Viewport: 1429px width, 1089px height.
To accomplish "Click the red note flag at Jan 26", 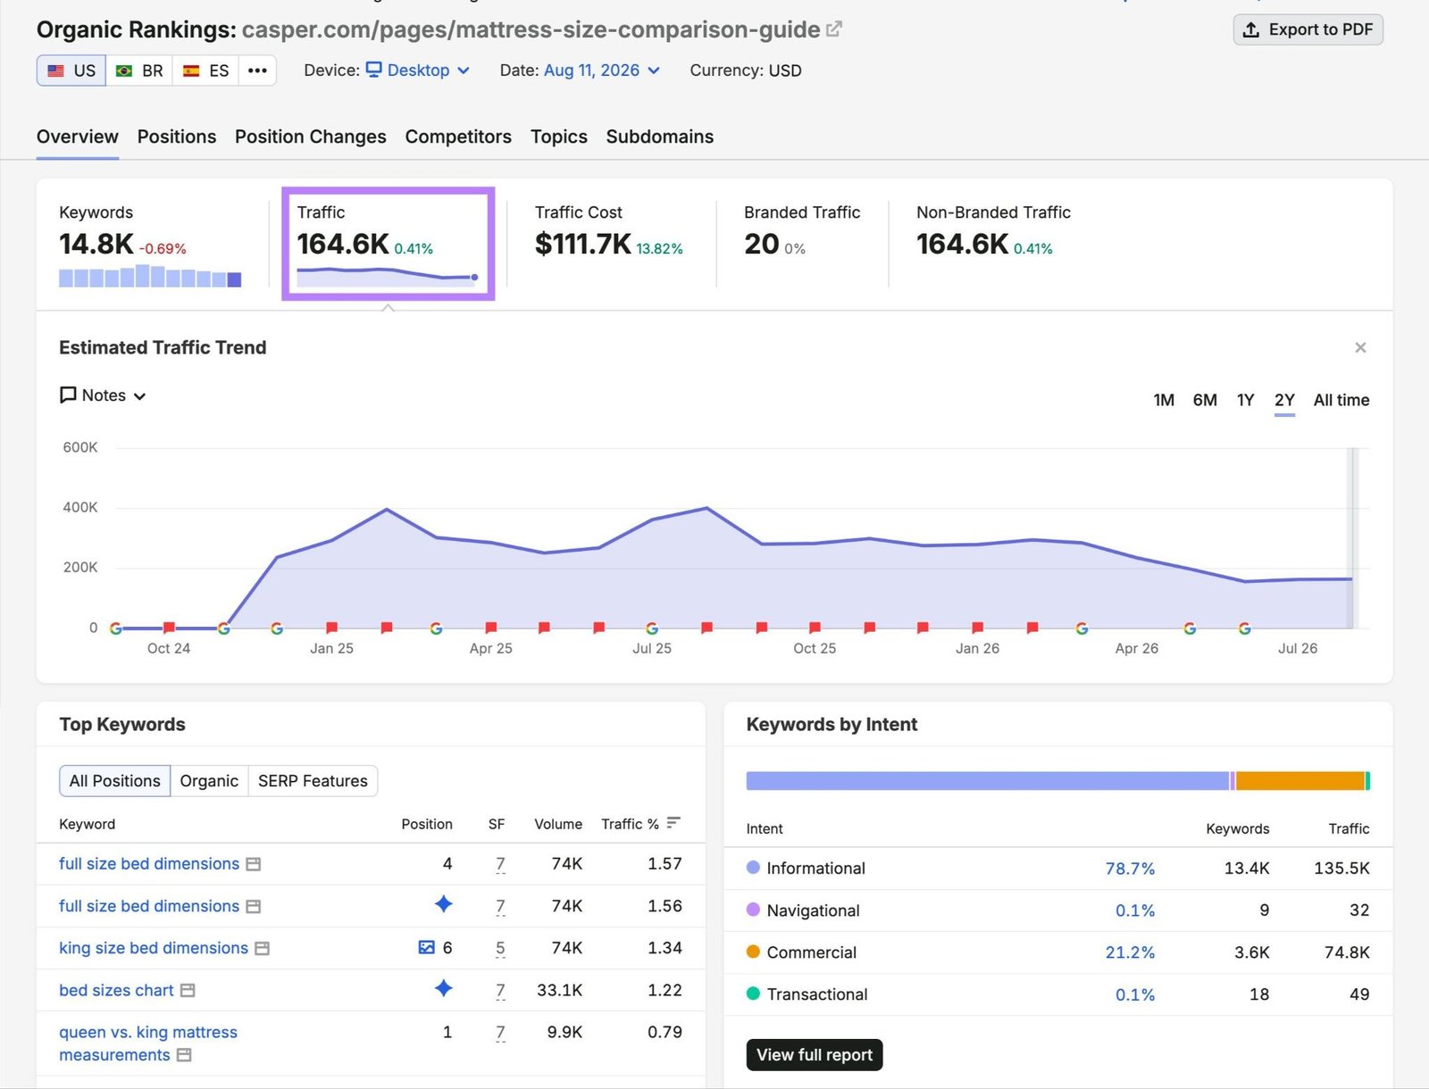I will pyautogui.click(x=977, y=628).
